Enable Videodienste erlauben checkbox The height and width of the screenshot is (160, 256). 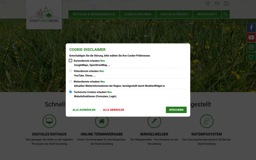pyautogui.click(x=70, y=71)
